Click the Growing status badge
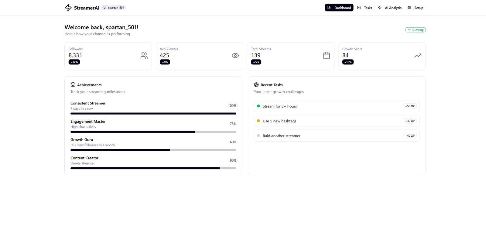 415,30
